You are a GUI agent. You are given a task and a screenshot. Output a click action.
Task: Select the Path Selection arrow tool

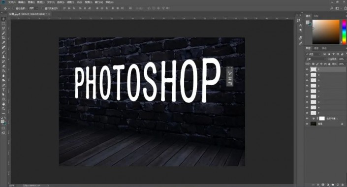[3, 94]
